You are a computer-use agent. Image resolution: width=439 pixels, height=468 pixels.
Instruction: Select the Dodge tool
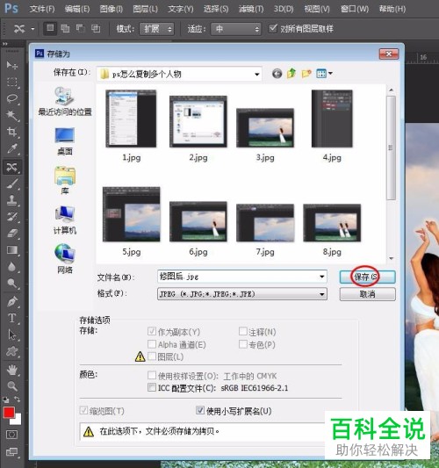[12, 283]
